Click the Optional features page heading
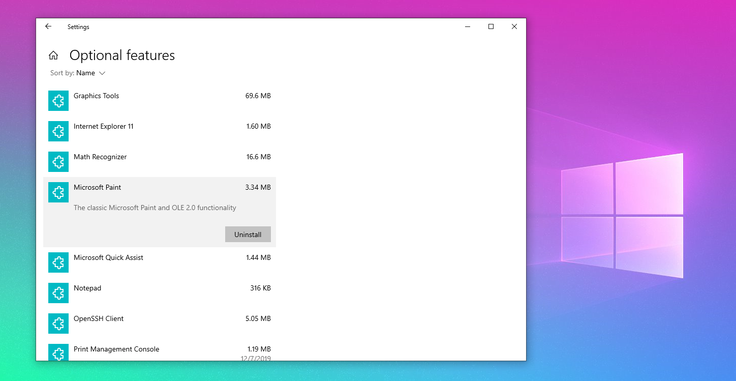 (x=122, y=55)
